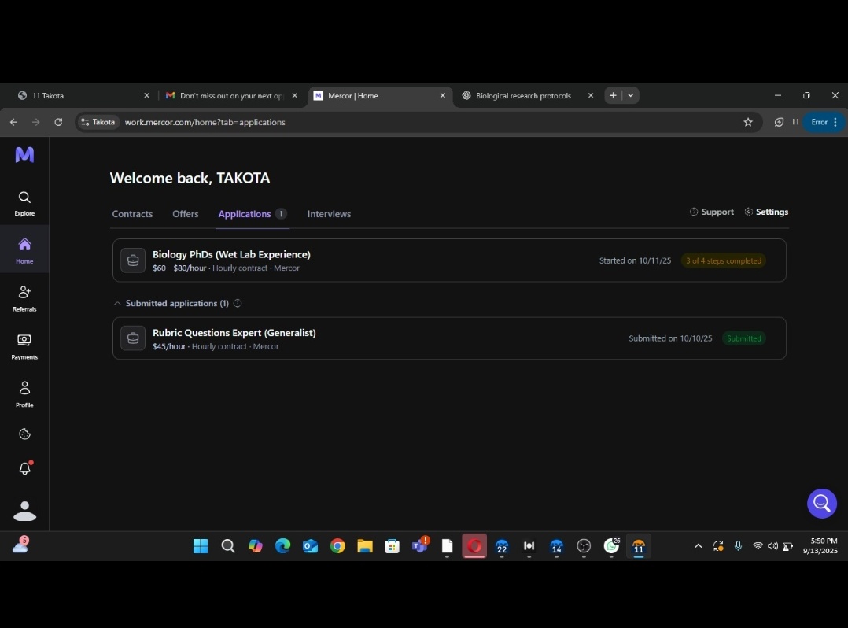This screenshot has width=848, height=628.
Task: Go forward in browser history
Action: [x=35, y=122]
